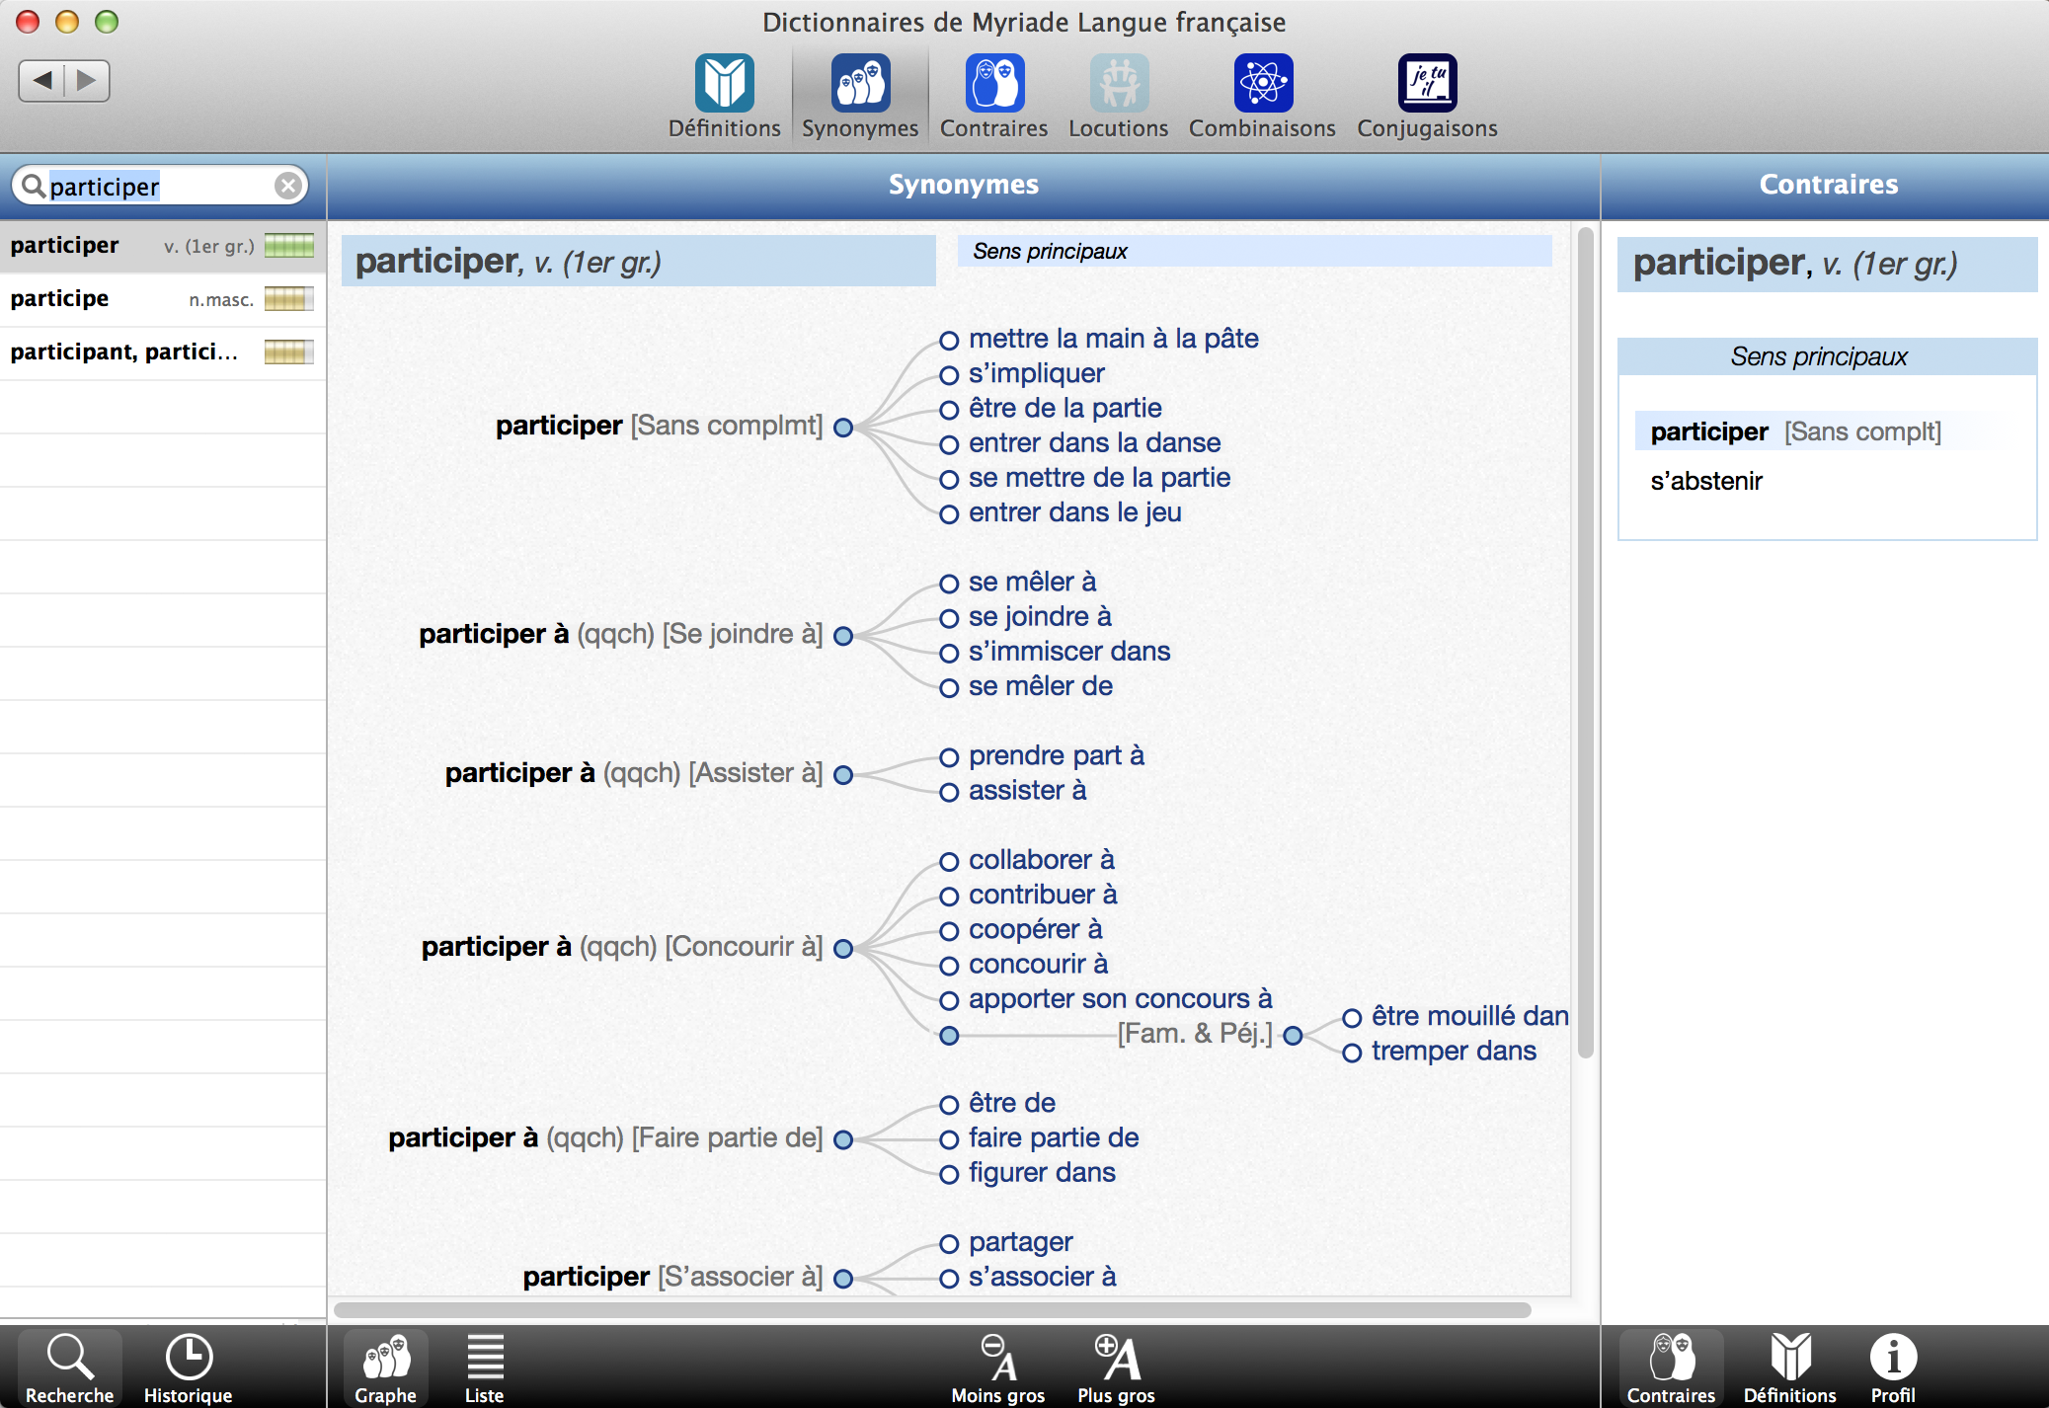Select participe n.masc. entry
This screenshot has width=2049, height=1408.
point(163,299)
